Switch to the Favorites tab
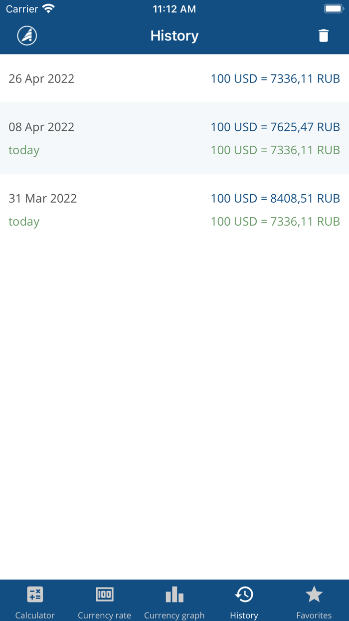This screenshot has width=349, height=621. pyautogui.click(x=314, y=602)
